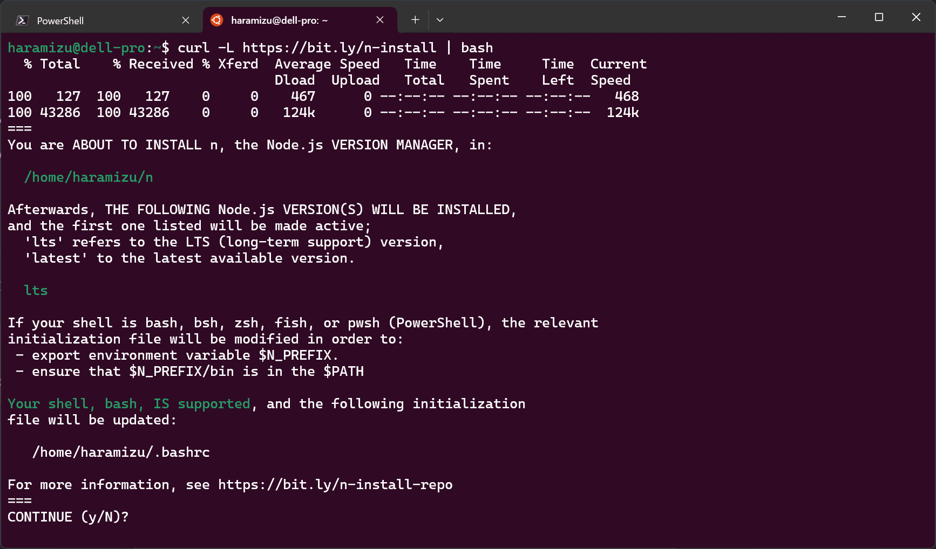Click the haramizu@dell-pro shell prompt text

(x=76, y=48)
